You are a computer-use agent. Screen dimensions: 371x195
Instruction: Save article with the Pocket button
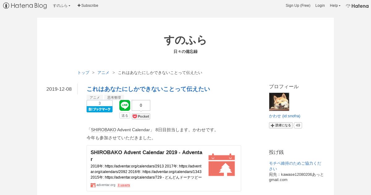click(x=141, y=116)
